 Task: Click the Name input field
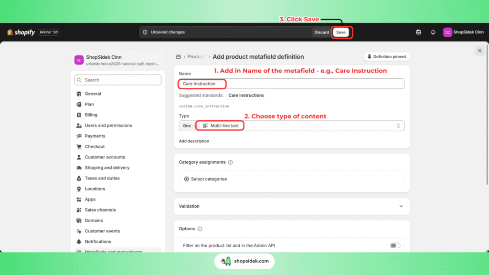[x=291, y=84]
